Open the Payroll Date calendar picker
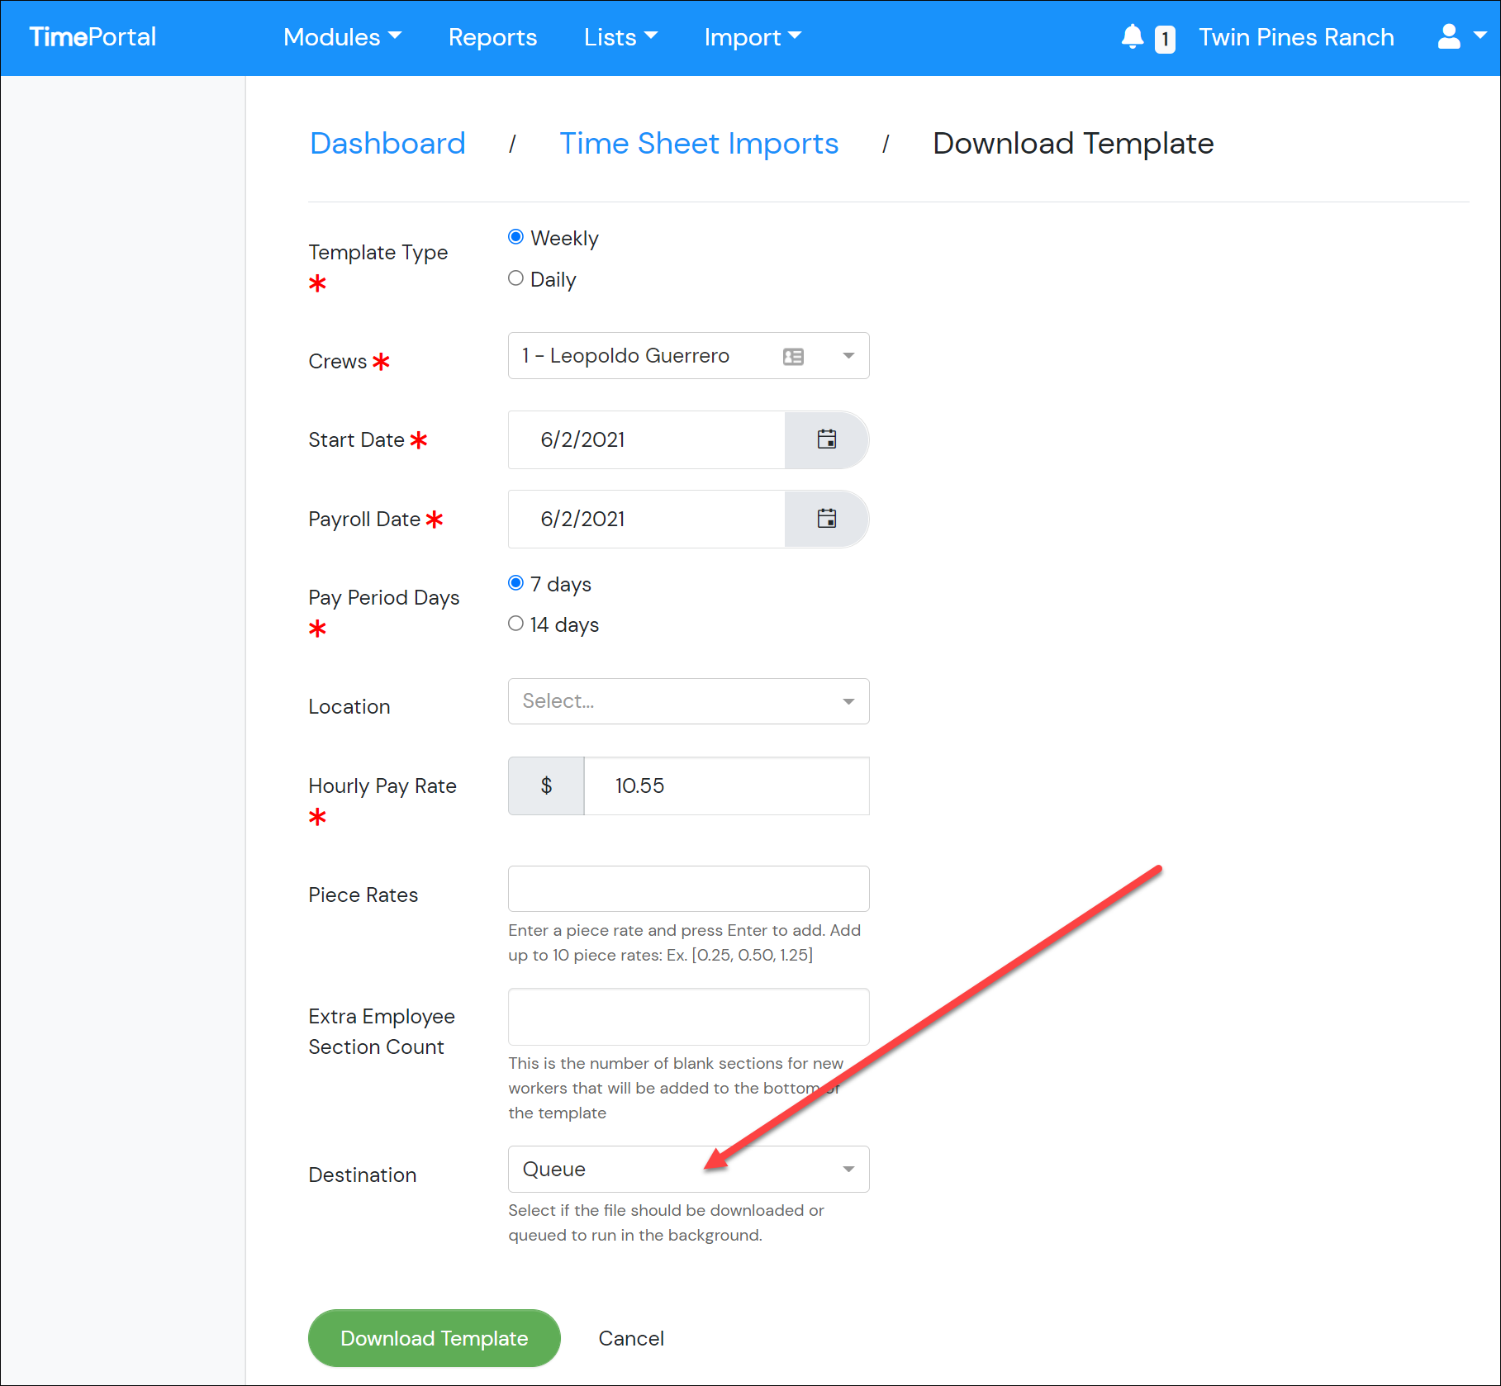This screenshot has height=1386, width=1501. pyautogui.click(x=826, y=519)
